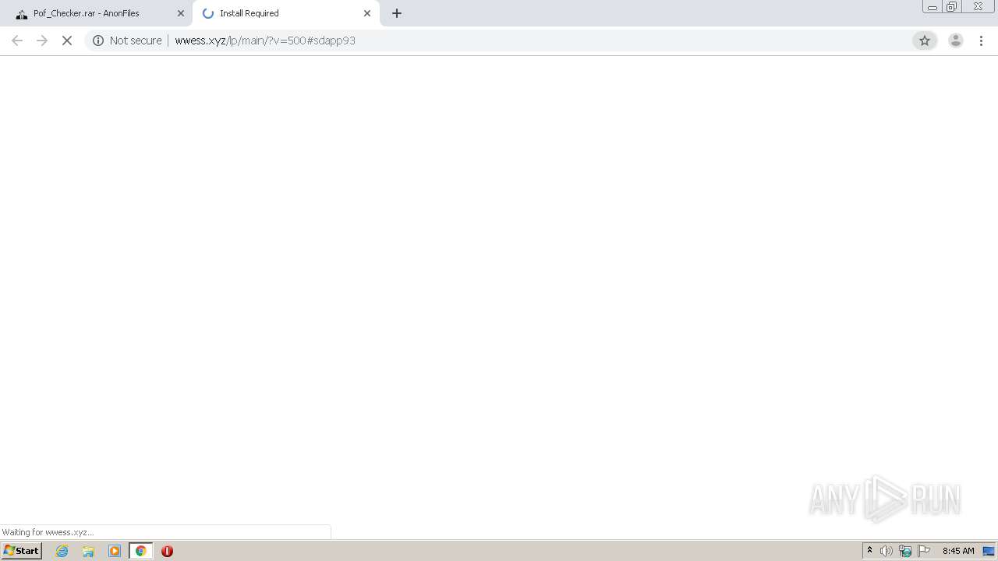998x561 pixels.
Task: Close the Pof_Checker.rar - AnonFiles tab
Action: point(180,13)
